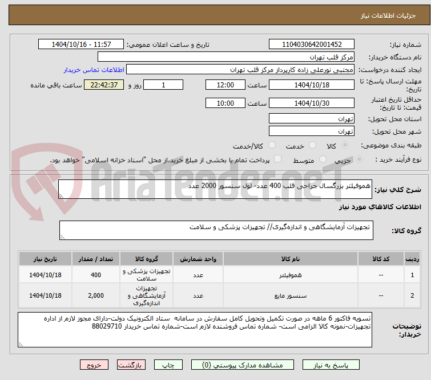Click the شهر محل تحویل field تهران
The height and width of the screenshot is (380, 431).
click(x=312, y=131)
